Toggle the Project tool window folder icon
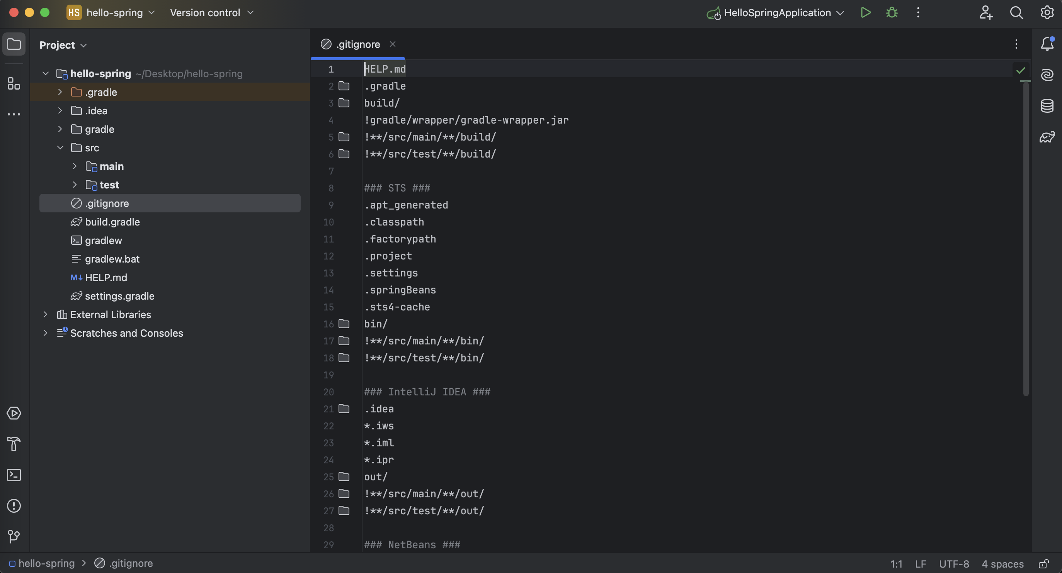 click(x=14, y=44)
